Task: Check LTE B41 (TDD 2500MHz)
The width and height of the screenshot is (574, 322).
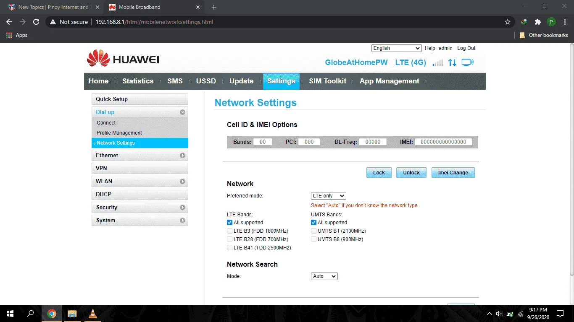Action: click(x=229, y=248)
